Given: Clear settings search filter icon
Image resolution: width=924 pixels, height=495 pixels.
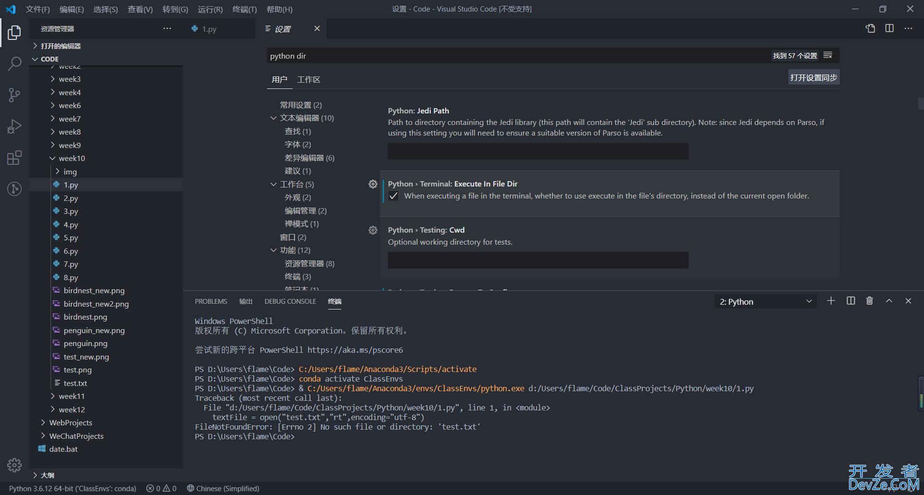Looking at the screenshot, I should (x=828, y=55).
